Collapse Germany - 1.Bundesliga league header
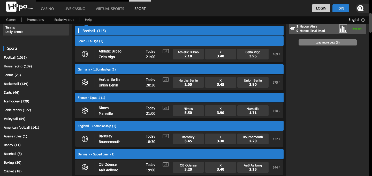 click(179, 69)
